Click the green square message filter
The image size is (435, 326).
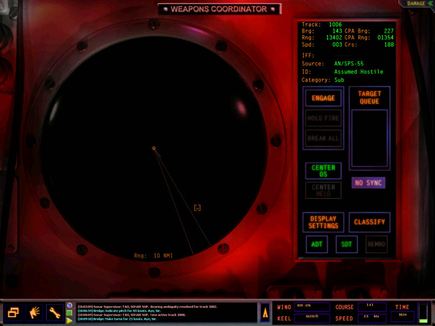point(69,313)
